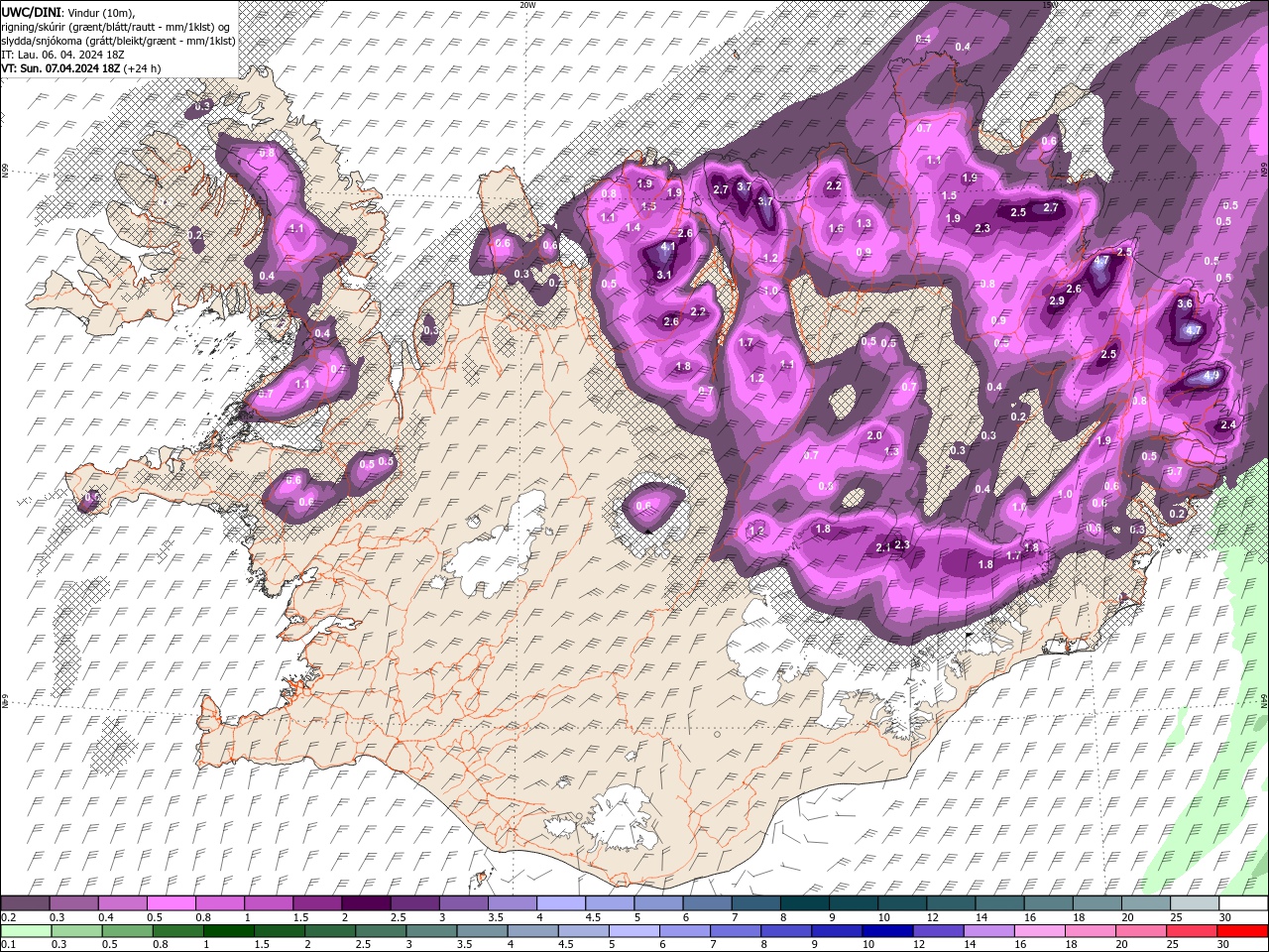Pick the pale green swatch between 0.1 and 0.3

[25, 931]
